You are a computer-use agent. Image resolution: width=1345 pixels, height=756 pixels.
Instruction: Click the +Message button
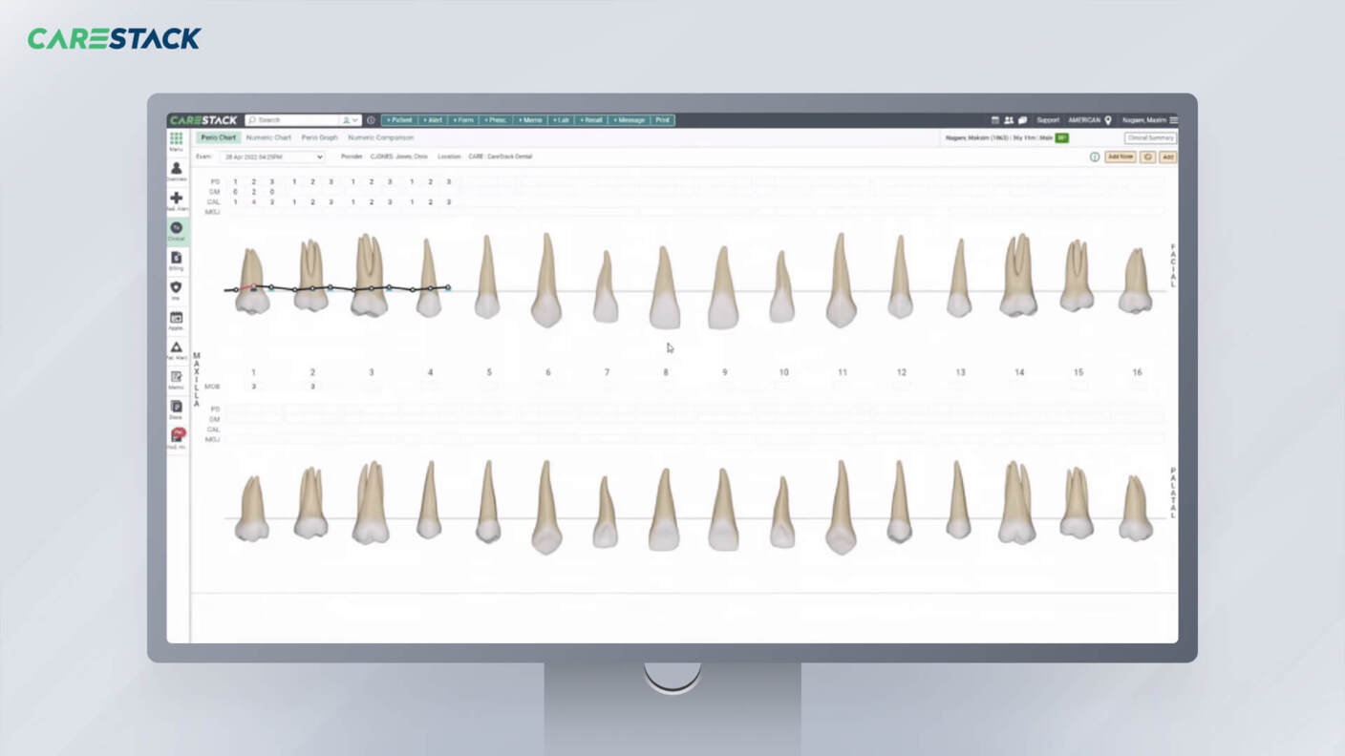629,120
